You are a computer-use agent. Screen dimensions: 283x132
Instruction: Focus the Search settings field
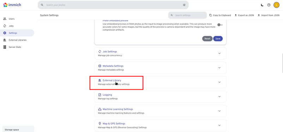pos(187,15)
